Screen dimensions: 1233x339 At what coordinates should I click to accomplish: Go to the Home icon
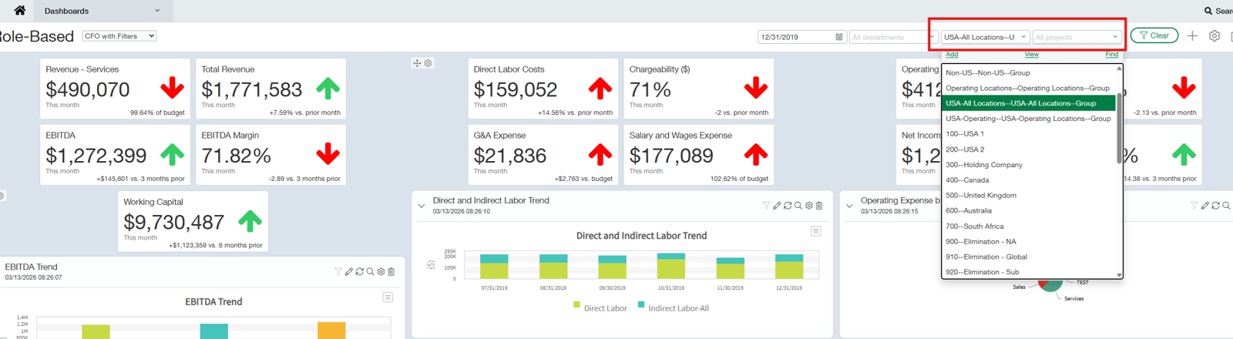coord(19,10)
